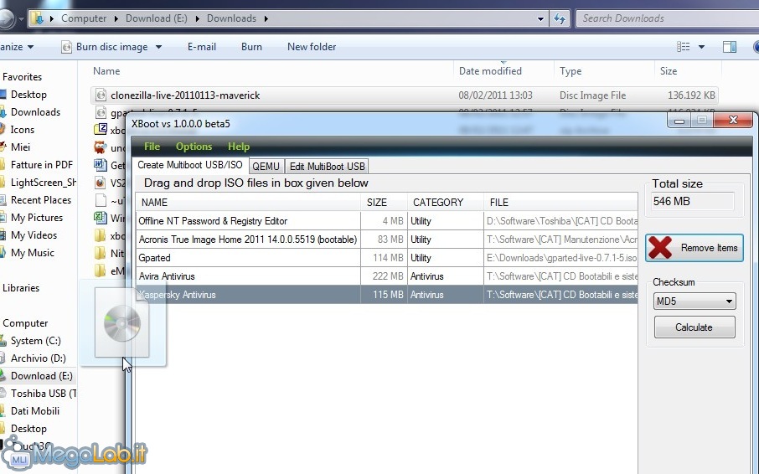759x474 pixels.
Task: Expand the arrow after Downloads breadcrumb
Action: point(266,18)
